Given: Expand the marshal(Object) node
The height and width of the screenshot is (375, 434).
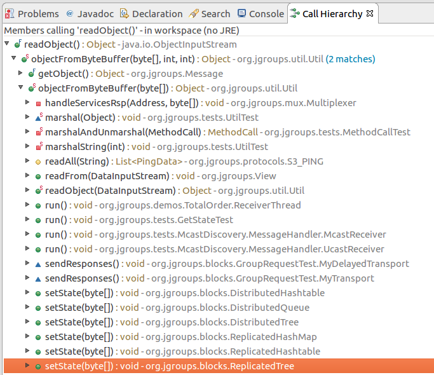Looking at the screenshot, I should pos(27,117).
